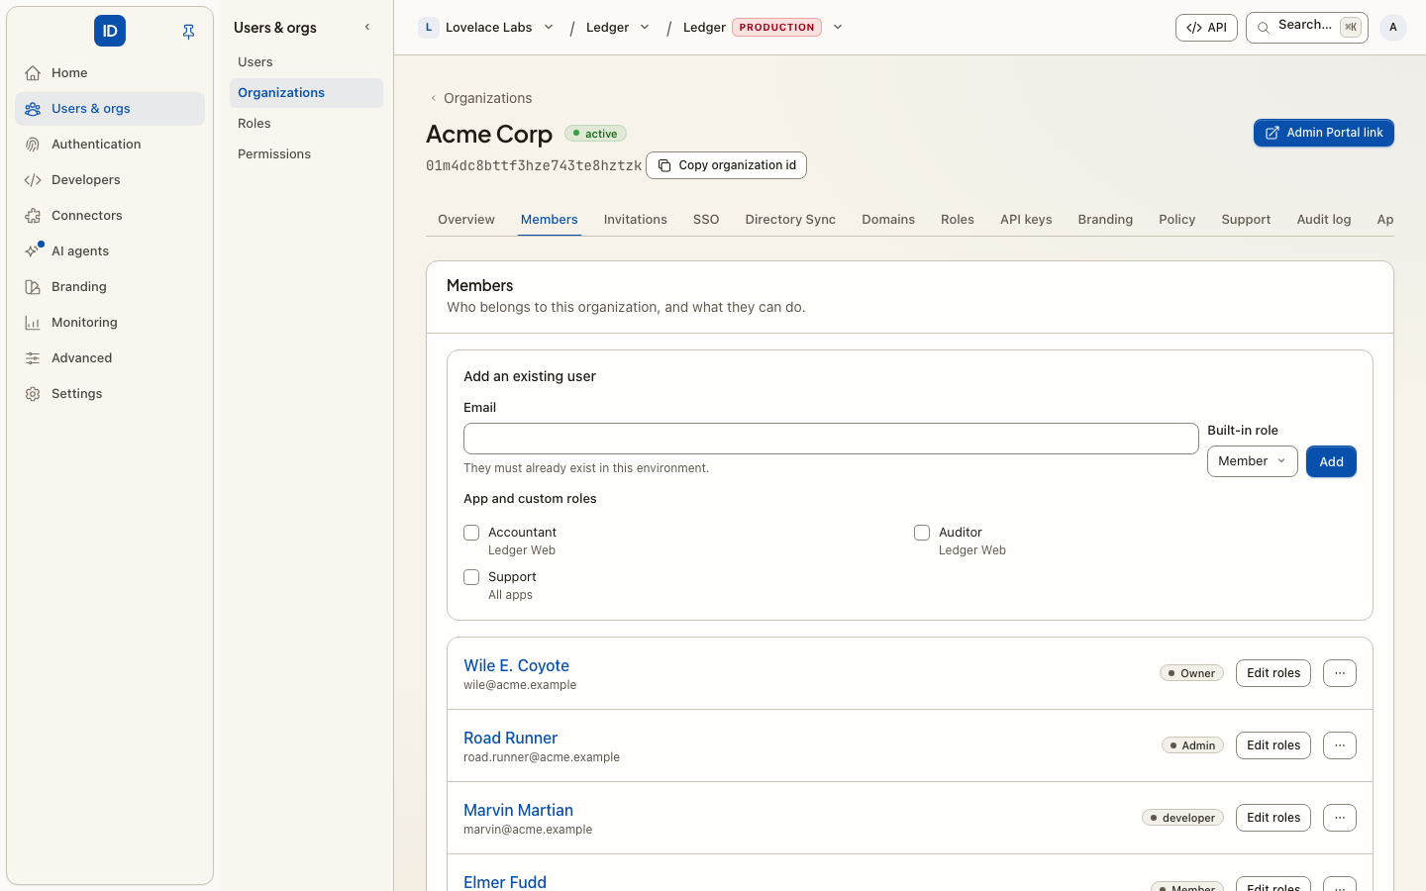Switch to the SSO tab
The width and height of the screenshot is (1426, 891).
click(706, 220)
